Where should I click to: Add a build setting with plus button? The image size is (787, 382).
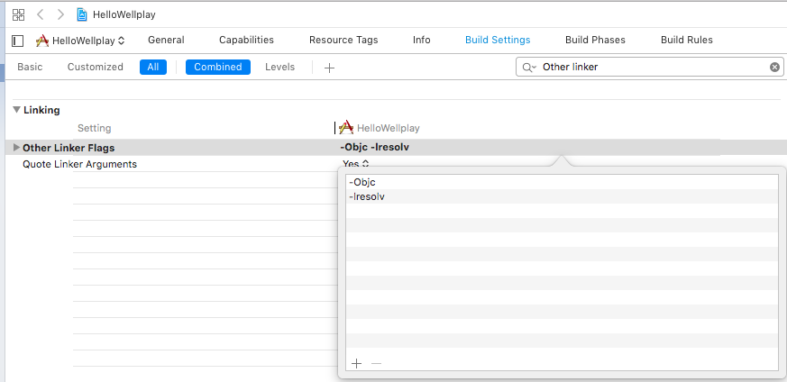pyautogui.click(x=329, y=68)
